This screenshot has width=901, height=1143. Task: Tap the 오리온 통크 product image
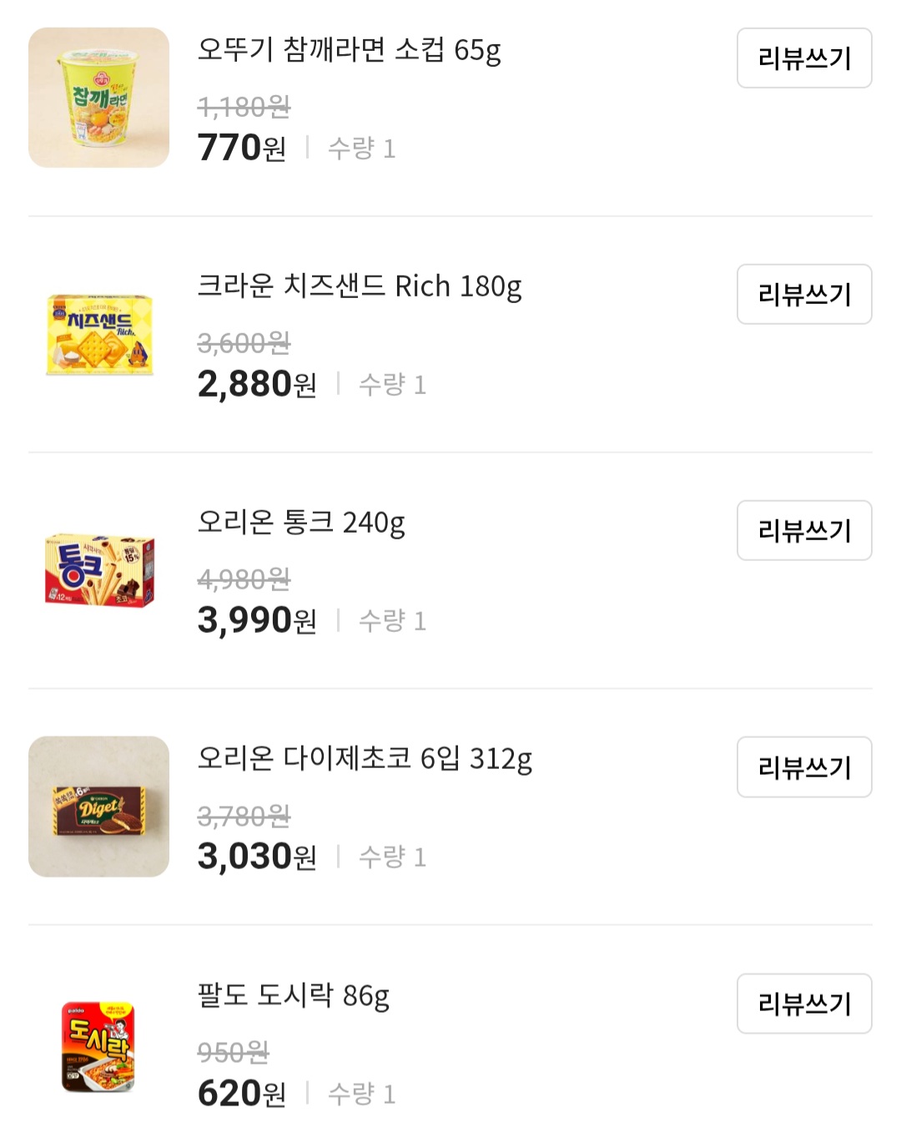[x=98, y=570]
